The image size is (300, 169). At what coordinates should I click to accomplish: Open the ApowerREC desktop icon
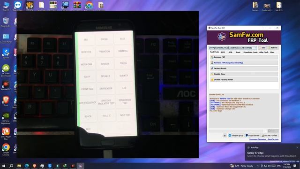tap(6, 85)
